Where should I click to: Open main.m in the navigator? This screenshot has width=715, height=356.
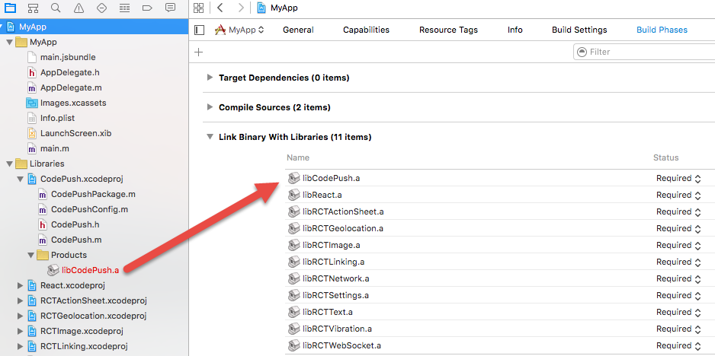(55, 148)
